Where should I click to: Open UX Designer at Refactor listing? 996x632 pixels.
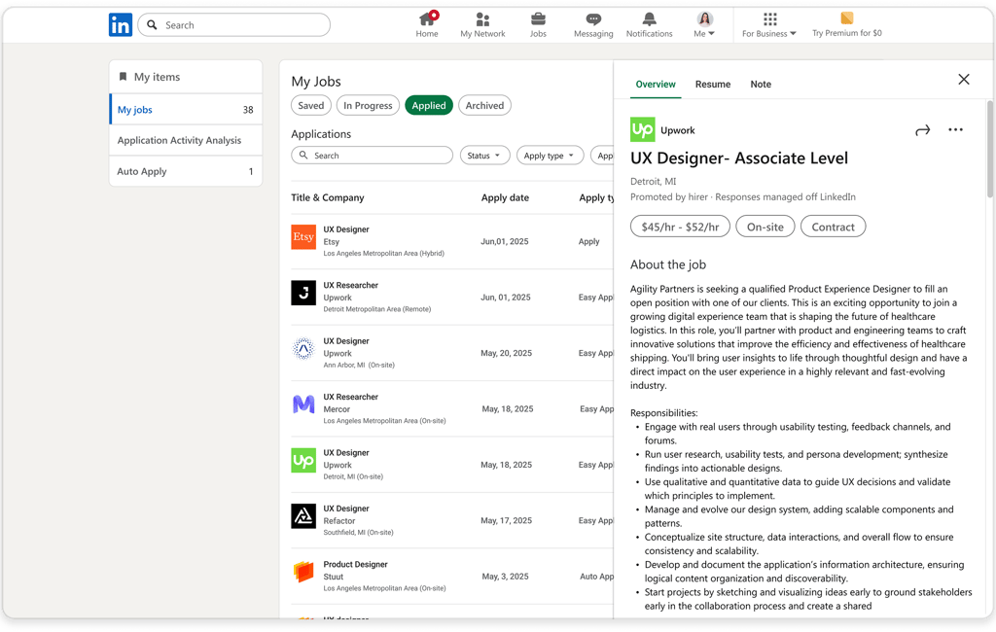(346, 509)
